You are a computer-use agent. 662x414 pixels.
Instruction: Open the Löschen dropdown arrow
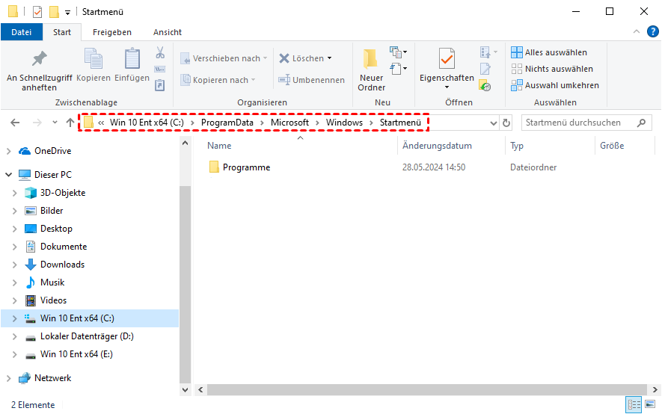pos(330,58)
